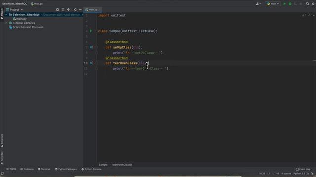The width and height of the screenshot is (316, 177).
Task: Toggle the Structure tool window side tab
Action: 2,141
